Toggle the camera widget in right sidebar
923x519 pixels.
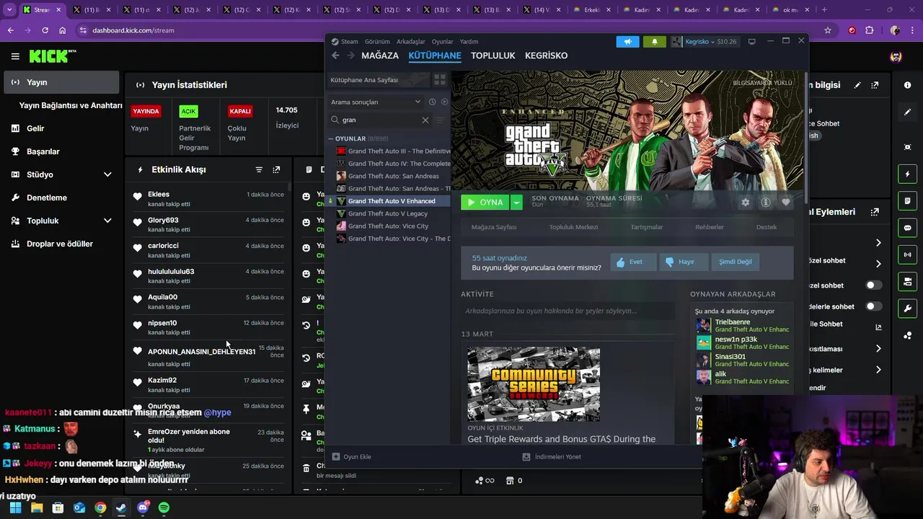(x=907, y=281)
